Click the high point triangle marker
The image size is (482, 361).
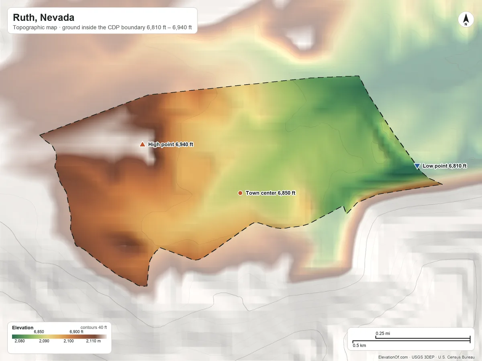[142, 144]
